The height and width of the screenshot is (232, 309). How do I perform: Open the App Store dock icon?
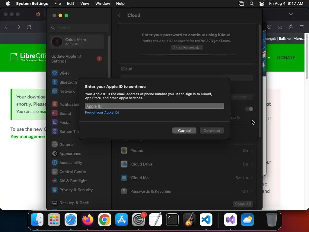[x=122, y=220]
